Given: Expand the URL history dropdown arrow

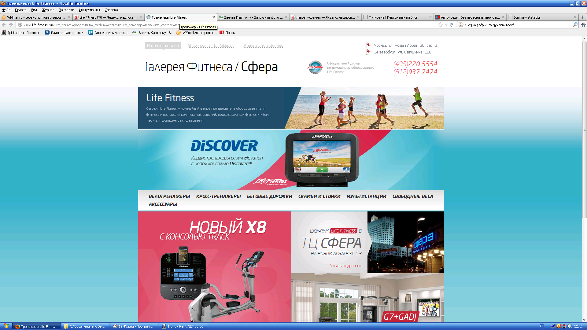Looking at the screenshot, I should [x=446, y=25].
